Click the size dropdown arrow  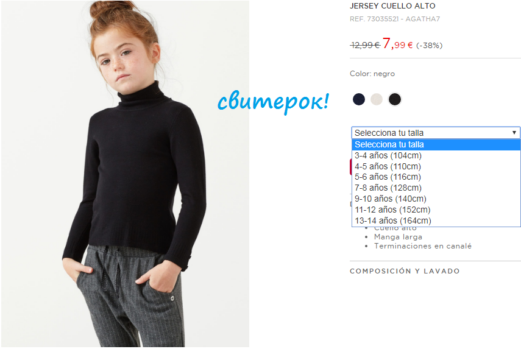click(x=514, y=133)
